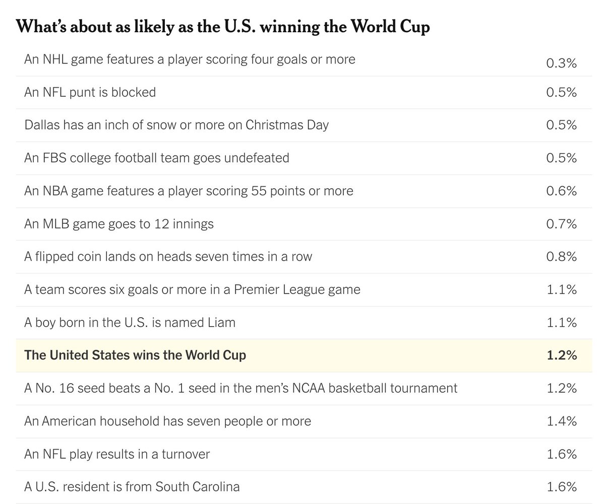Click the bold 1.2% World Cup probability
Viewport: 605px width, 504px height.
point(562,355)
